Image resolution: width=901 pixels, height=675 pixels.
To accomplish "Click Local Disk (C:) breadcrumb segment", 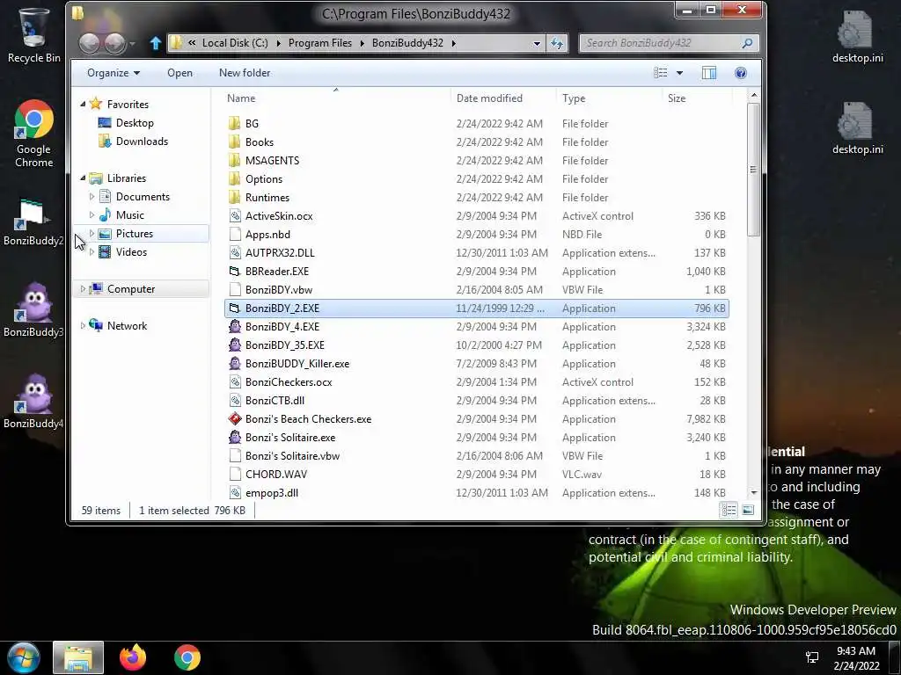I will [x=235, y=43].
